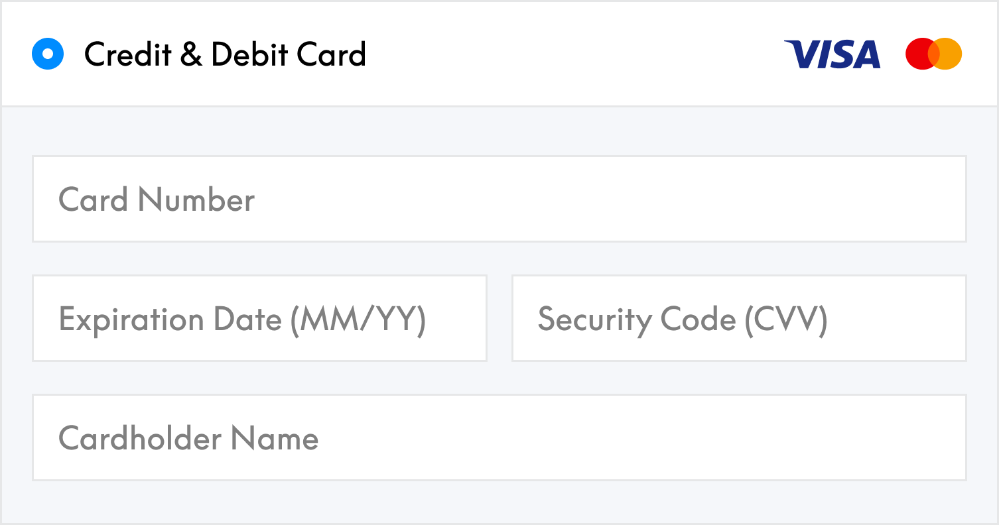
Task: Click the overlapping center of the Mastercard circles
Action: point(934,54)
